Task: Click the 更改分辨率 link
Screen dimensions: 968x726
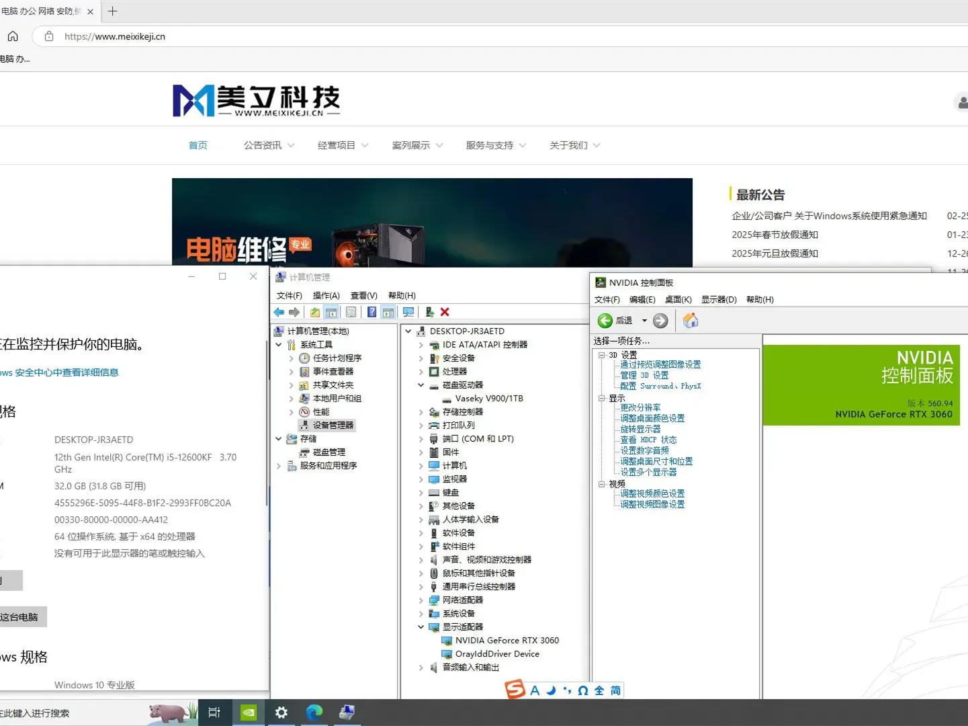Action: (x=640, y=407)
